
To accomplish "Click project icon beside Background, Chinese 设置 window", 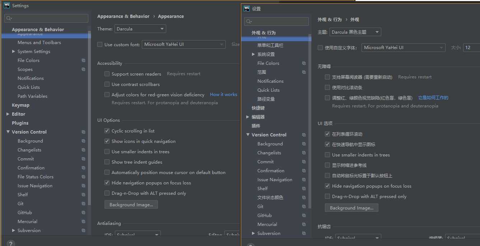I will (304, 144).
